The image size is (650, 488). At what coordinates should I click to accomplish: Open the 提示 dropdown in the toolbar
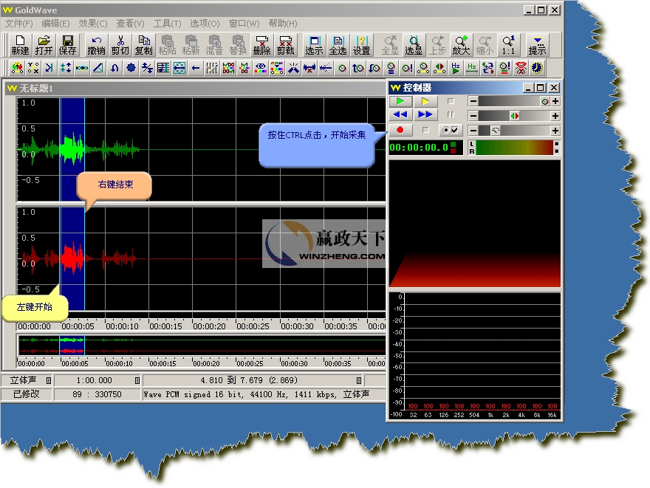click(537, 45)
